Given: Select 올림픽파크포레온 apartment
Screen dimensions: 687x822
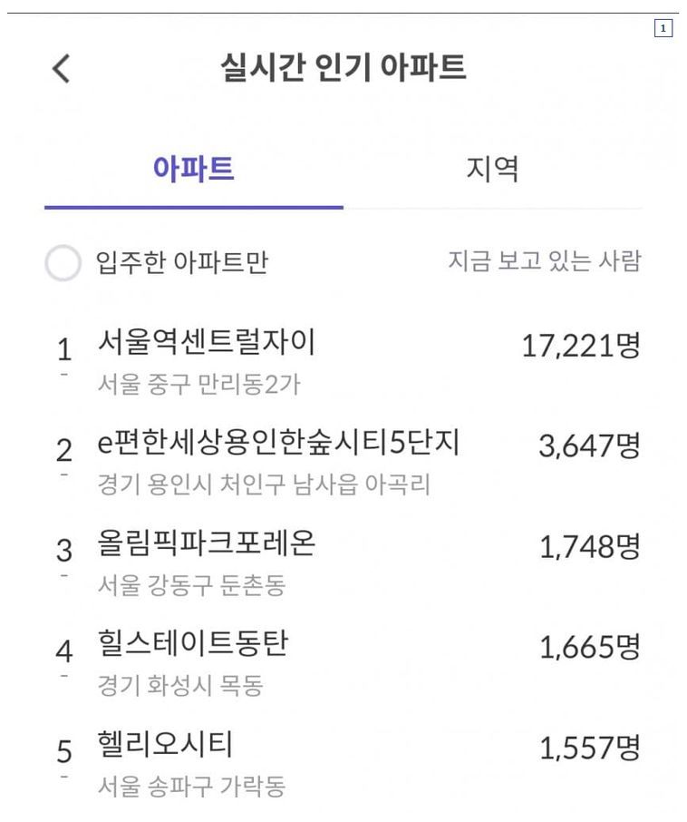Looking at the screenshot, I should click(x=207, y=543).
